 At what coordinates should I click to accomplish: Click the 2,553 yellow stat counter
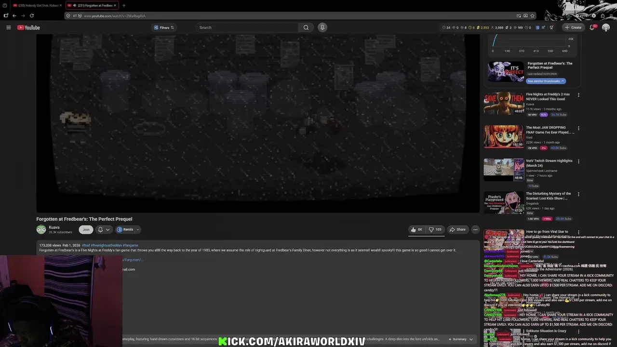point(483,27)
